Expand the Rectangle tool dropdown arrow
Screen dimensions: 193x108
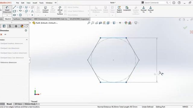(x=17, y=11)
